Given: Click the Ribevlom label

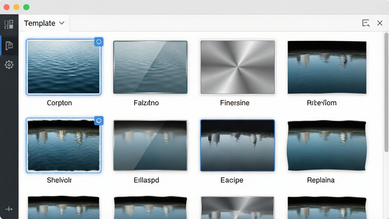Looking at the screenshot, I should point(321,103).
